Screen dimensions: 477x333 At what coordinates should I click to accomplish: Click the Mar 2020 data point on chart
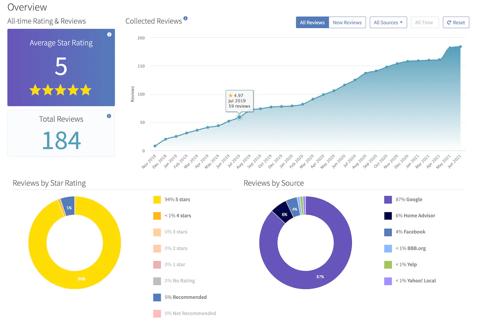[313, 99]
